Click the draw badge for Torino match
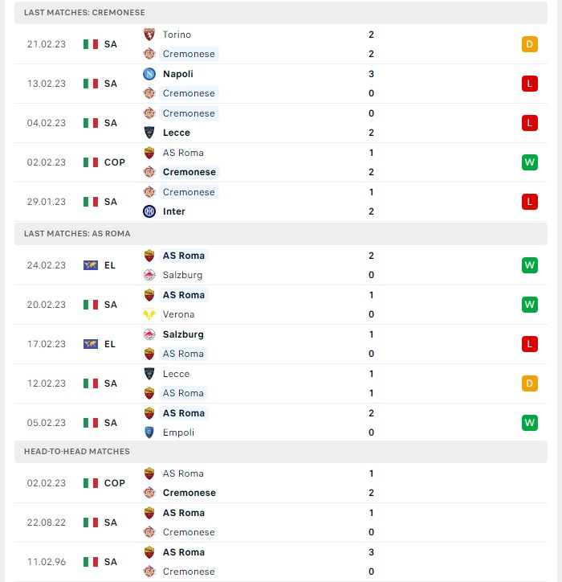This screenshot has height=582, width=562. pos(529,44)
